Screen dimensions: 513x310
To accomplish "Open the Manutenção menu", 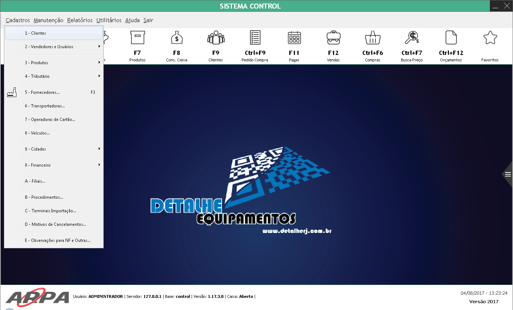I will tap(48, 20).
